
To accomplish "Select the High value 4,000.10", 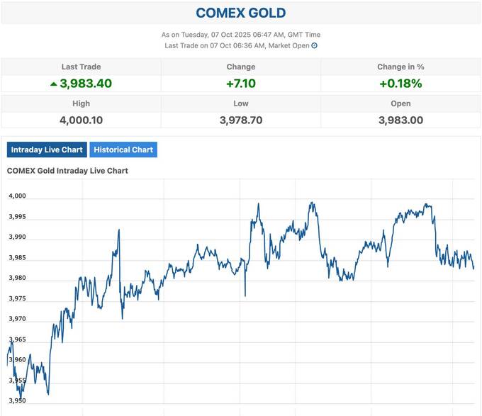I will 81,120.
